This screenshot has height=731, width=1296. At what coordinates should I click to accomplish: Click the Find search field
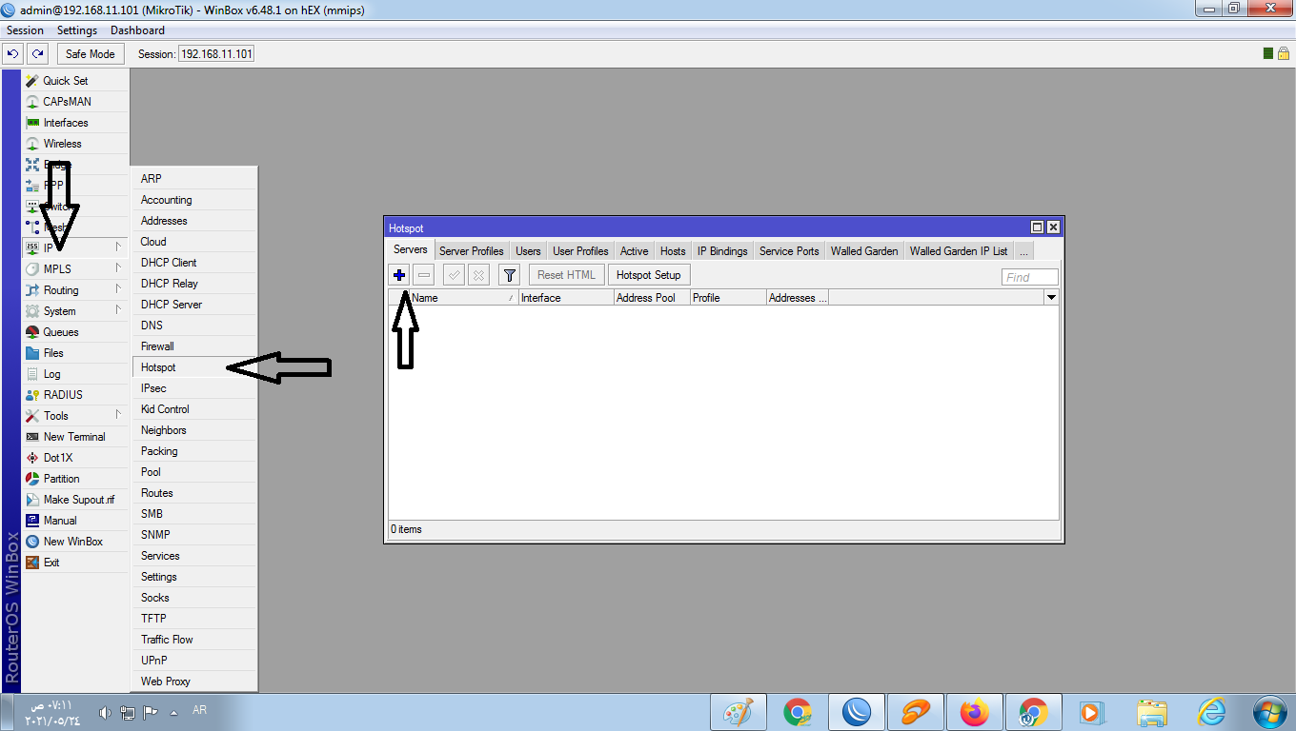pos(1030,277)
